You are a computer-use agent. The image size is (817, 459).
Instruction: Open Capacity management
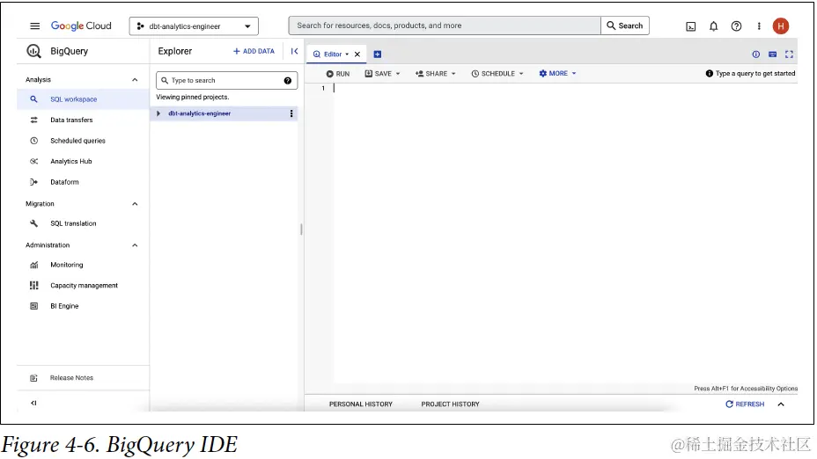(83, 285)
